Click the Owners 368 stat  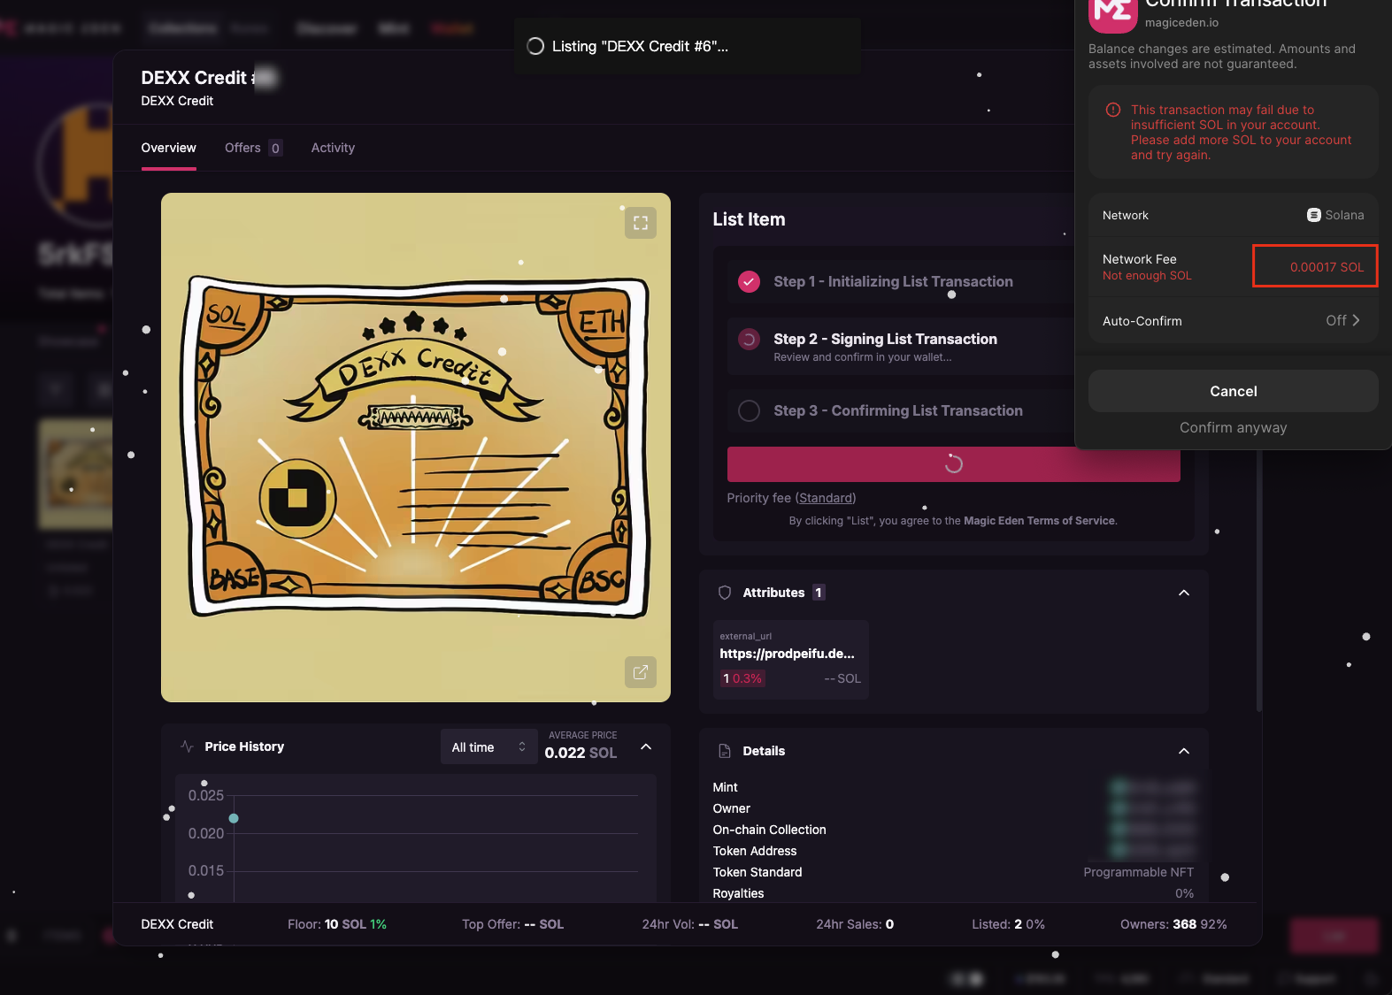click(1173, 924)
